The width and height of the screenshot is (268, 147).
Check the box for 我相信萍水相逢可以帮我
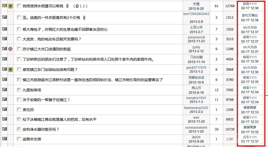pyautogui.click(x=19, y=6)
